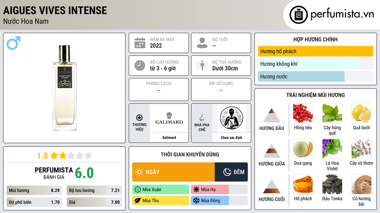Click the Quả bưởi note image
This screenshot has width=380, height=213.
coord(361,113)
